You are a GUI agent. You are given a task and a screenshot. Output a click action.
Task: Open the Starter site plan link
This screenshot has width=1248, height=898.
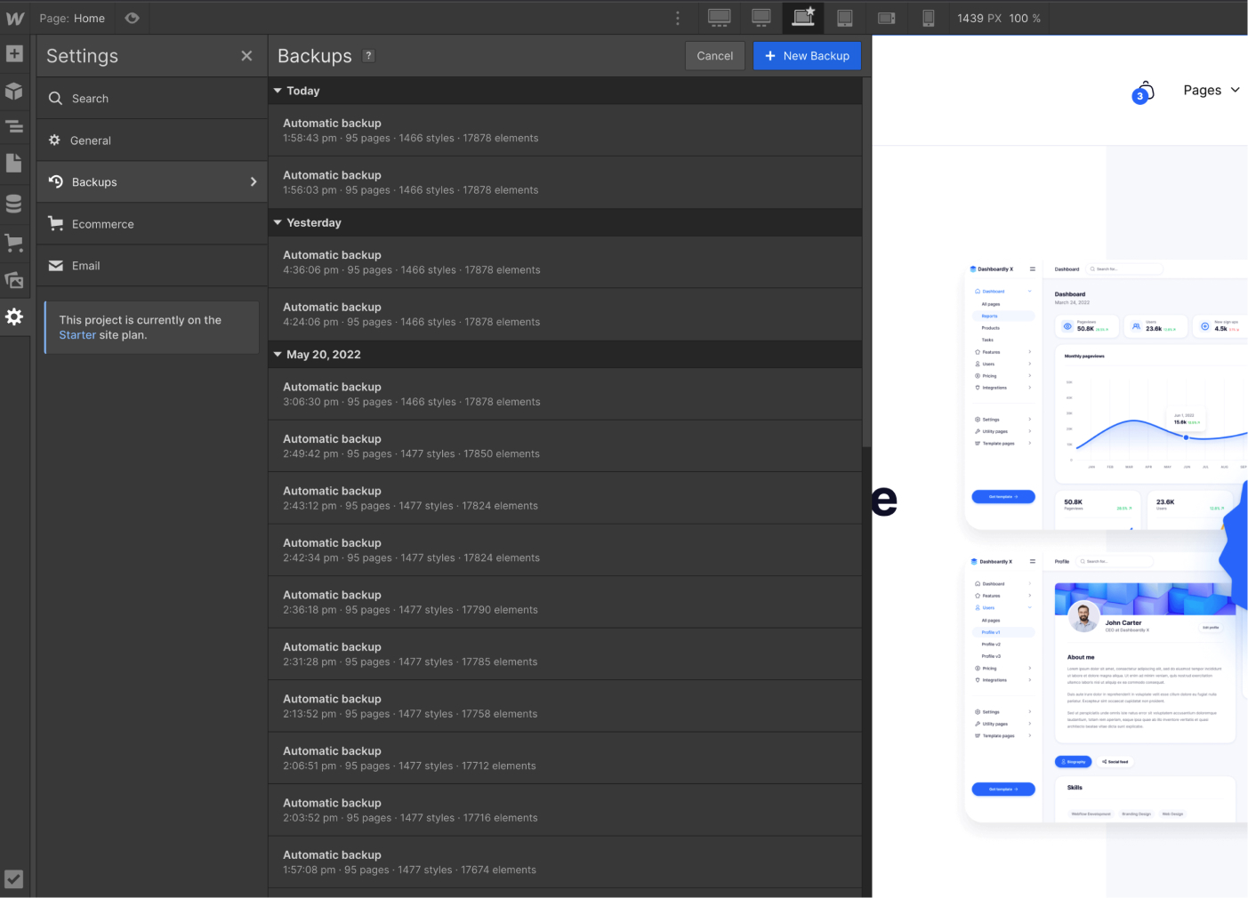pyautogui.click(x=77, y=335)
